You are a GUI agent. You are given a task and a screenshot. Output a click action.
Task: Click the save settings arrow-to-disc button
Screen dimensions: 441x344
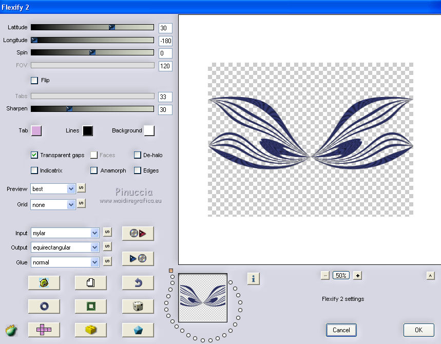point(138,258)
